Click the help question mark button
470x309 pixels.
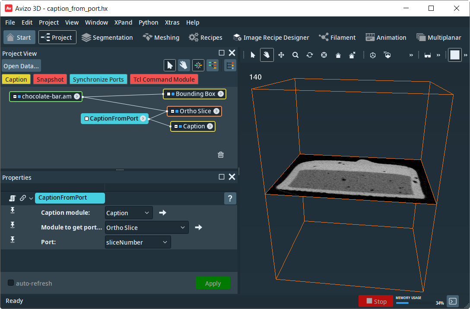[x=230, y=198]
